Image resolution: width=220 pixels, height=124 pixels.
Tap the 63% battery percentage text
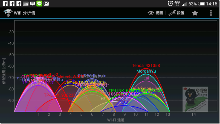193,4
